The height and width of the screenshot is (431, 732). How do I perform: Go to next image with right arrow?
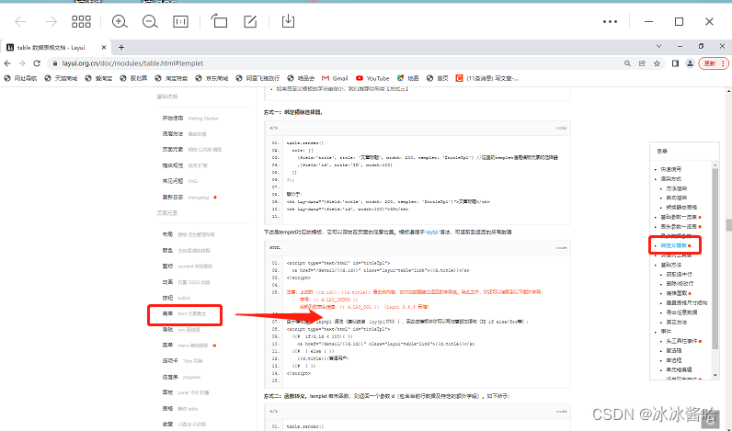coord(51,21)
